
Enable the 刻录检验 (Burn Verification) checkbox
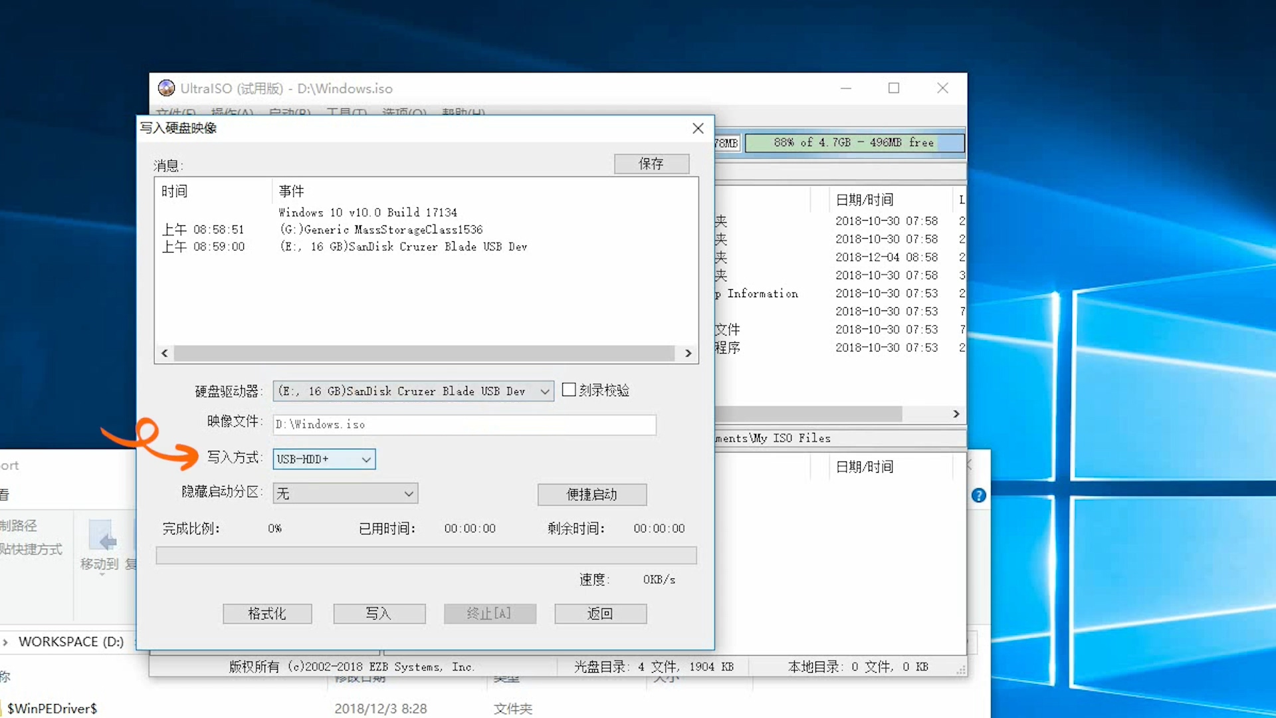[x=567, y=390]
